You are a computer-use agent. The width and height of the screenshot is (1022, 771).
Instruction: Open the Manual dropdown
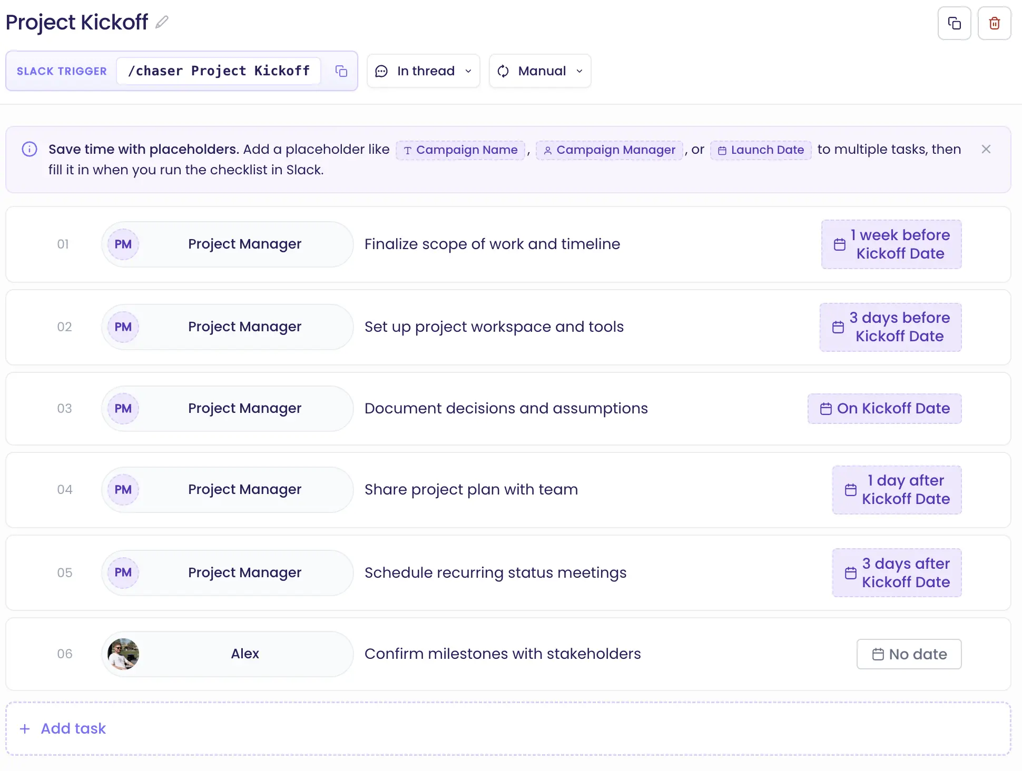pos(540,71)
